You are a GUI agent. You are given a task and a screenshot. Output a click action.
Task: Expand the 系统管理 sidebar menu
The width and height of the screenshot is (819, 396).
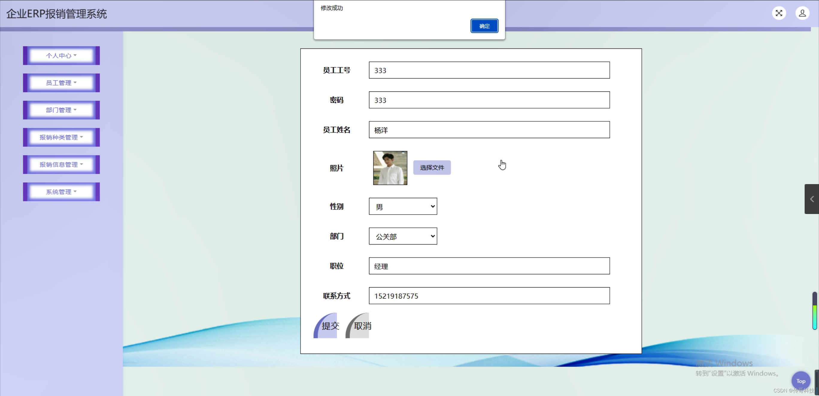point(61,191)
